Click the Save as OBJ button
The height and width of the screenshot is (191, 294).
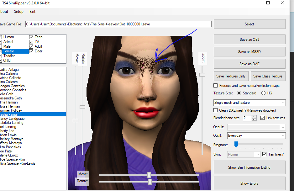tap(249, 39)
